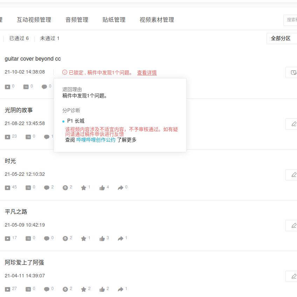Switch to the 音频管理 tab
Screen dimensions: 297x297
coord(77,20)
